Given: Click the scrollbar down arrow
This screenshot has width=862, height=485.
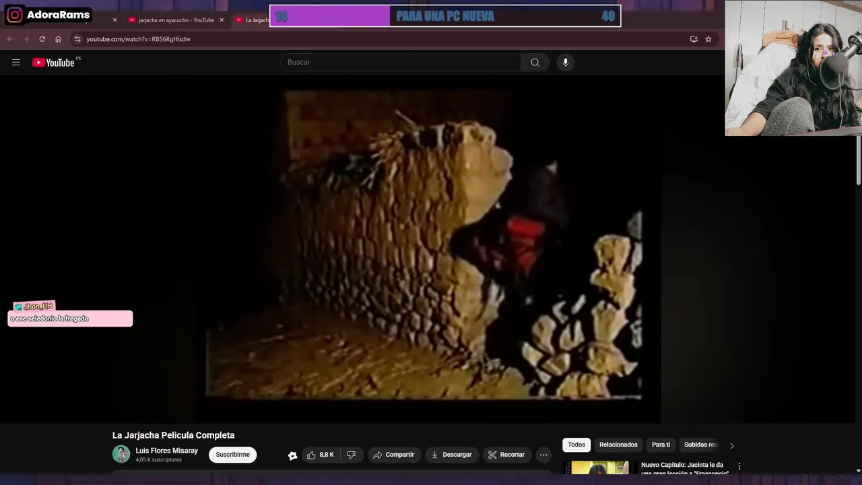Looking at the screenshot, I should (x=857, y=471).
